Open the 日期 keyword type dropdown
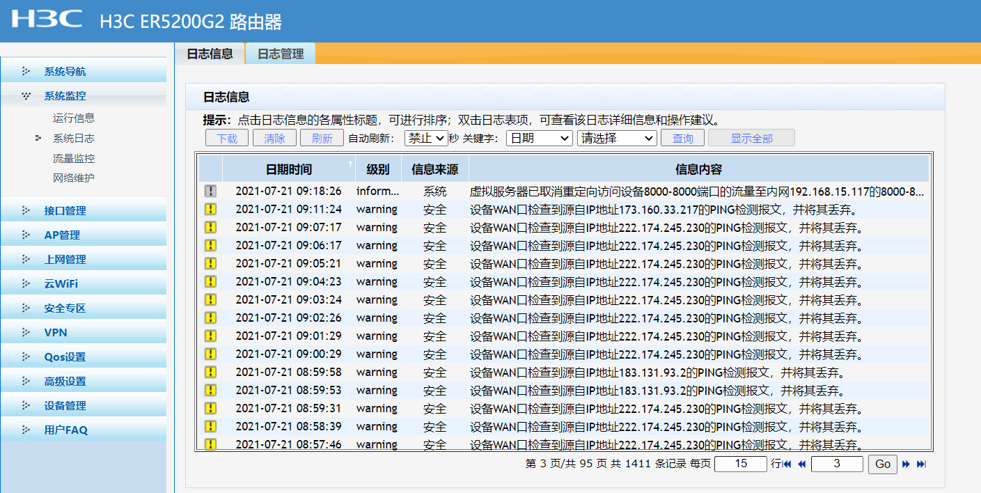This screenshot has width=981, height=493. pos(540,138)
